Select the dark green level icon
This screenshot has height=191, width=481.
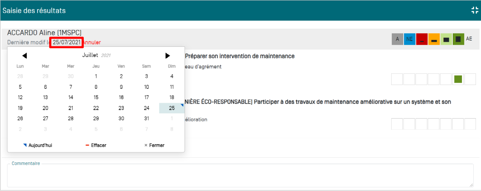coord(458,39)
